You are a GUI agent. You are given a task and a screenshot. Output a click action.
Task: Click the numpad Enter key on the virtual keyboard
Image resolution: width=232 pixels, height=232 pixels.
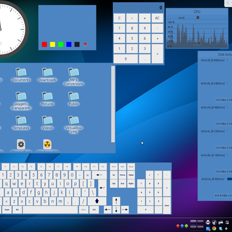tap(167, 205)
